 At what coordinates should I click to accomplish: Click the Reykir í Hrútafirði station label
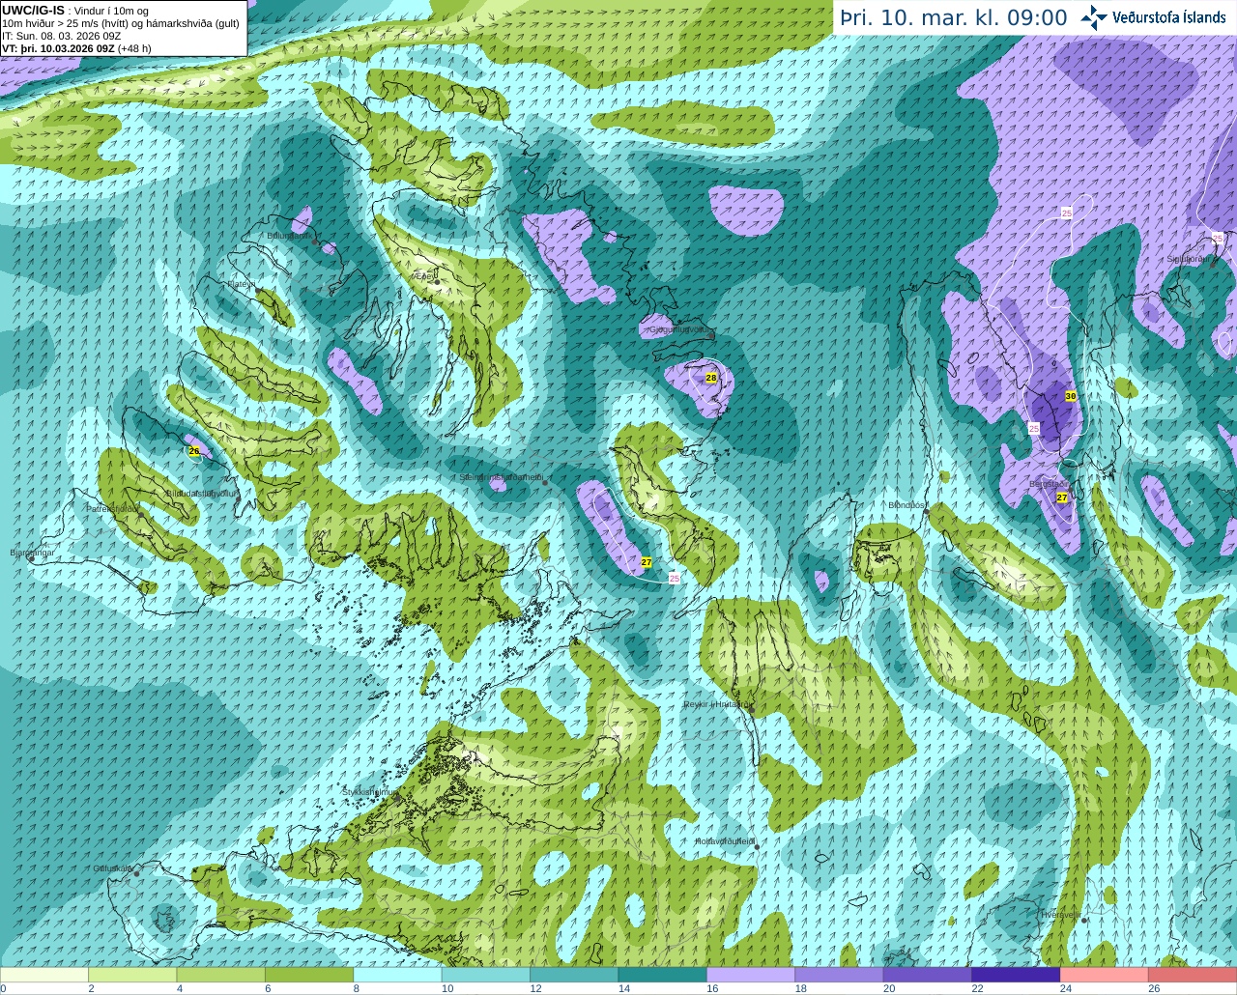716,704
